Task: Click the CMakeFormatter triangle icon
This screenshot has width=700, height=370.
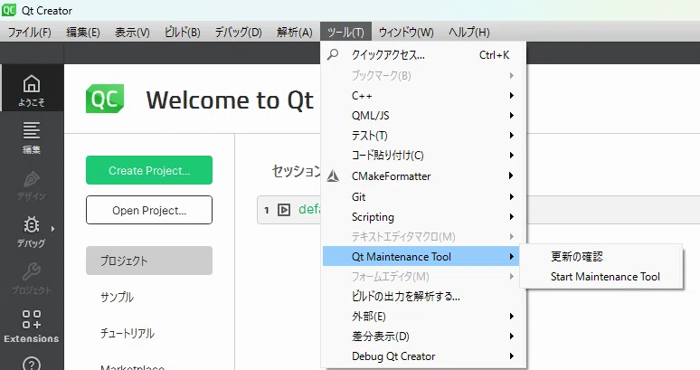Action: (x=333, y=176)
